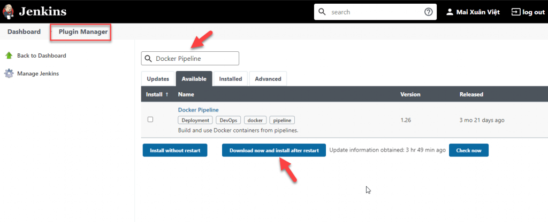Open Dashboard breadcrumb
548x222 pixels.
tap(24, 31)
